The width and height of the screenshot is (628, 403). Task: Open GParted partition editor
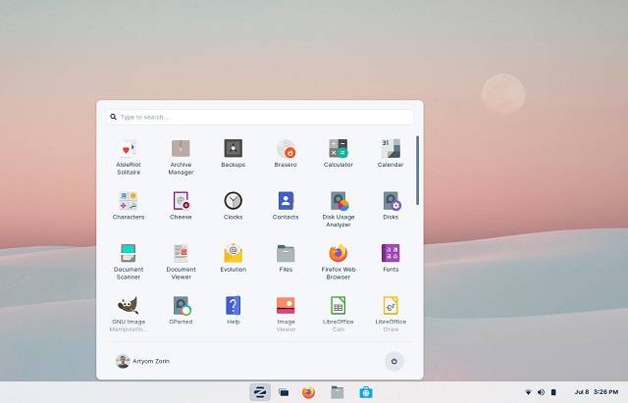point(181,311)
